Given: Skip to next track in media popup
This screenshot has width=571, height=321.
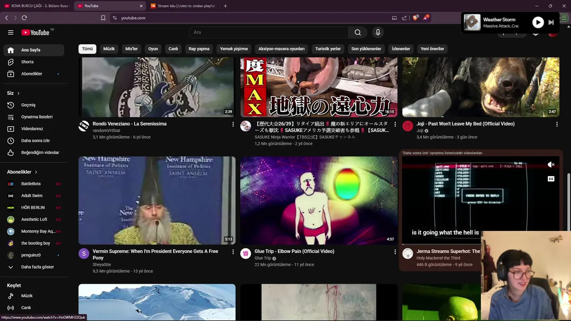Looking at the screenshot, I should [x=551, y=22].
